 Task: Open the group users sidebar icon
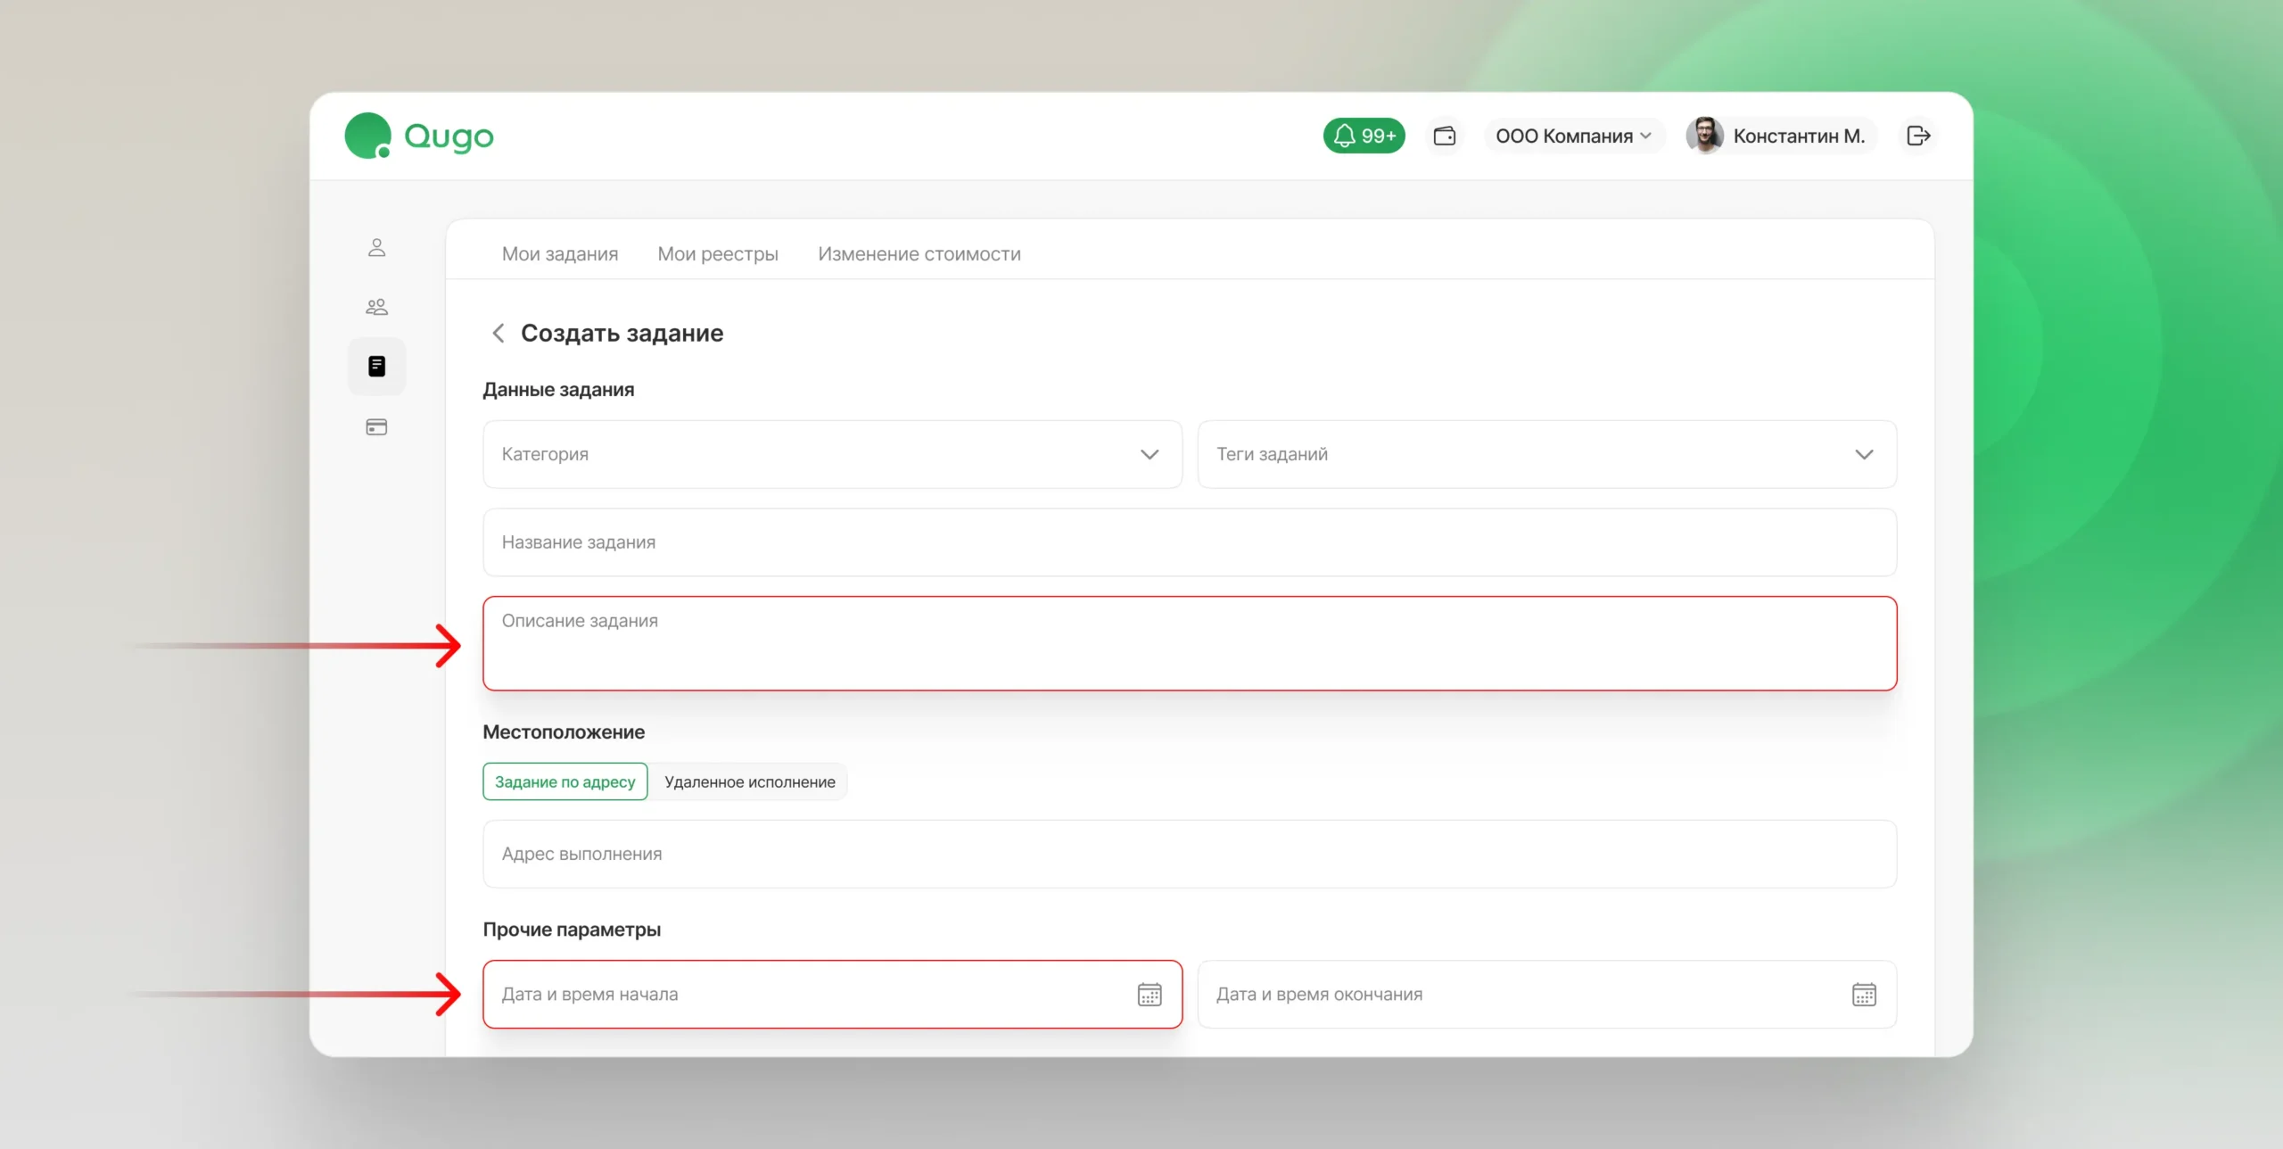[376, 307]
